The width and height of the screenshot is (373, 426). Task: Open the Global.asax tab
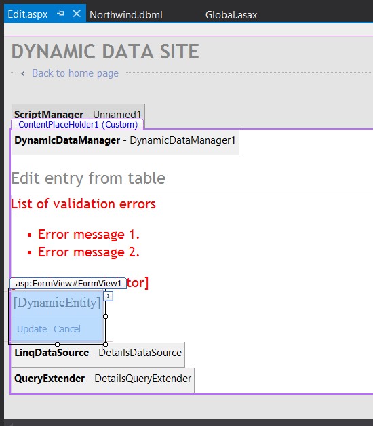[231, 15]
